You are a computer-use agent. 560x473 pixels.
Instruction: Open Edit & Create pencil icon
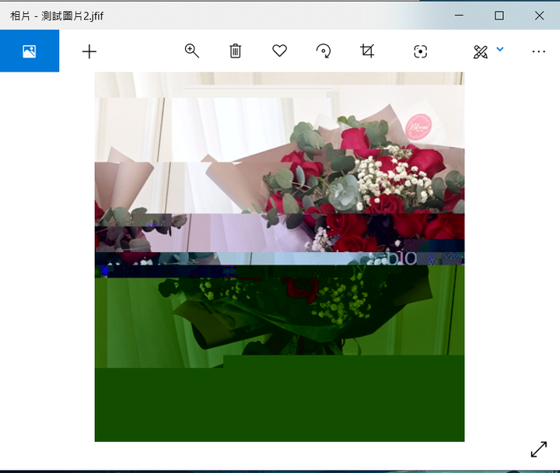481,52
